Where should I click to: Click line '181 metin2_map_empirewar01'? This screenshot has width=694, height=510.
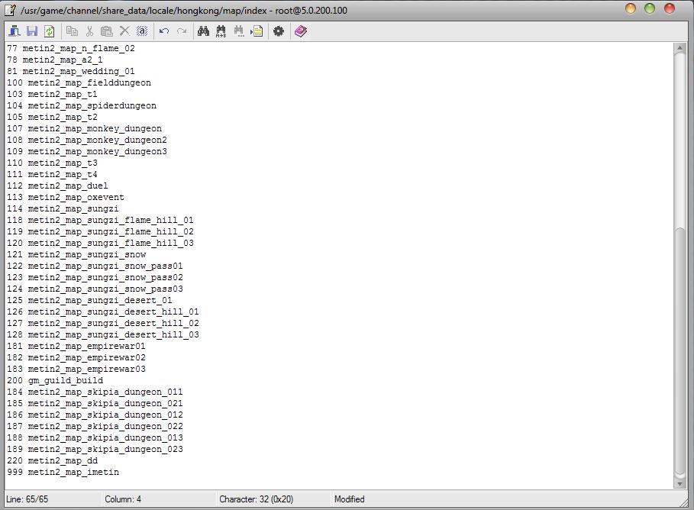76,347
